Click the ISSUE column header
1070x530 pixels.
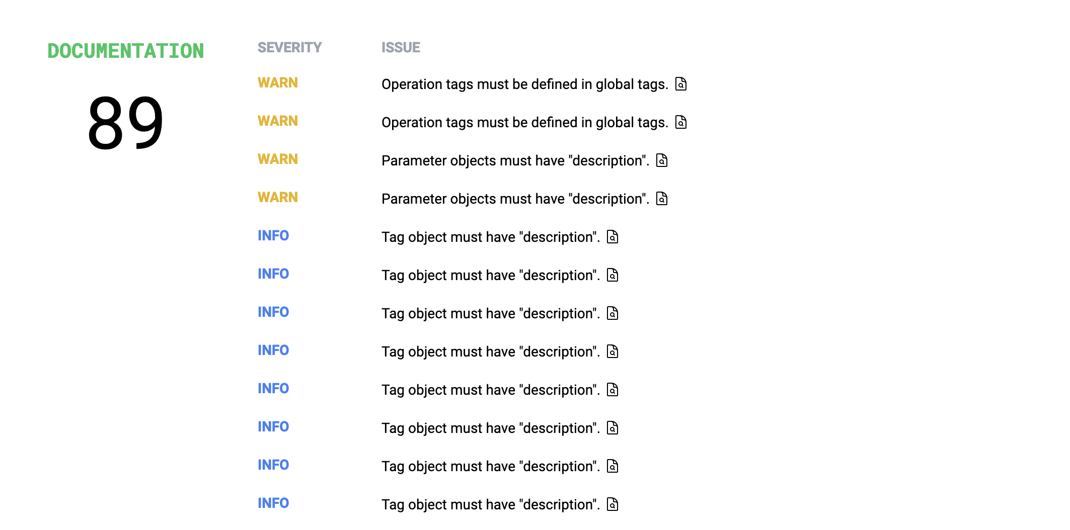point(401,47)
